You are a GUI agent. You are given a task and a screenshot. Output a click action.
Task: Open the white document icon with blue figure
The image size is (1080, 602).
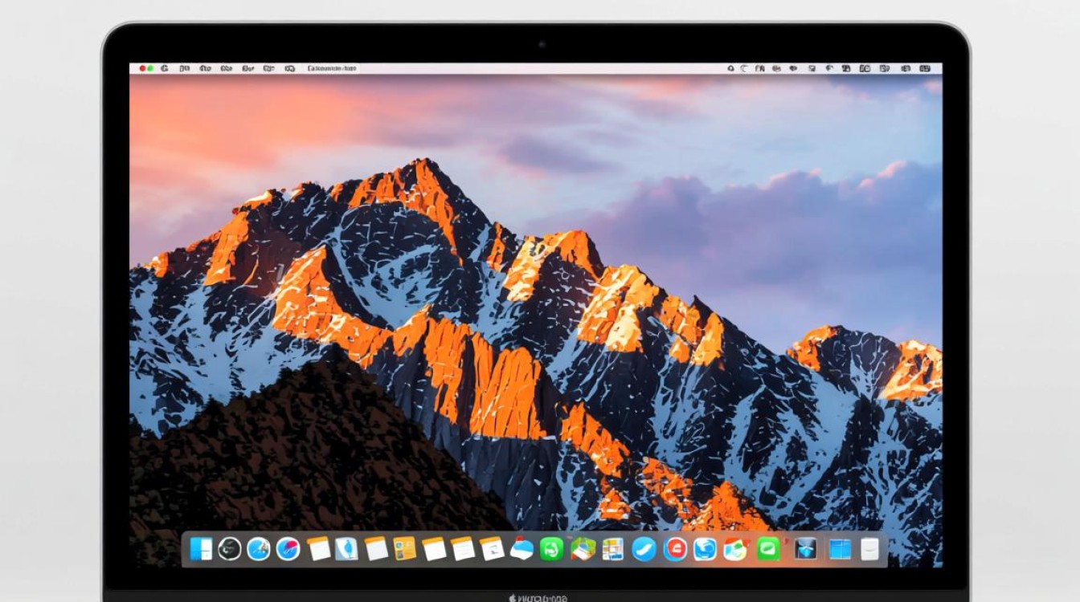(x=347, y=549)
